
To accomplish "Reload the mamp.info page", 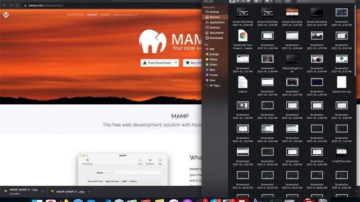I will 17,5.
